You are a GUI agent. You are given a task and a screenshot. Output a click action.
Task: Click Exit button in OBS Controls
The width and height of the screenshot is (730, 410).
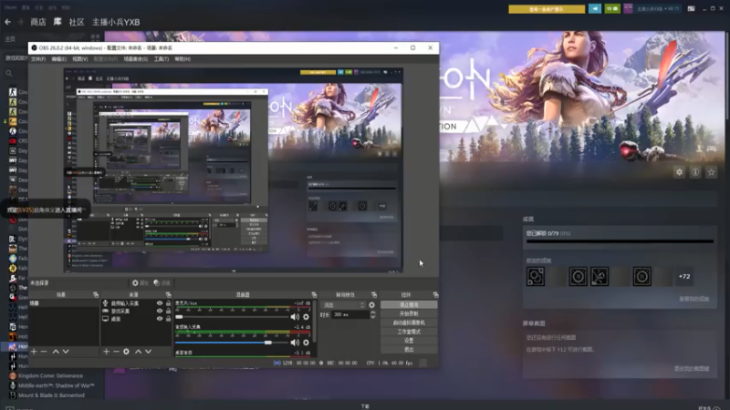coord(409,349)
